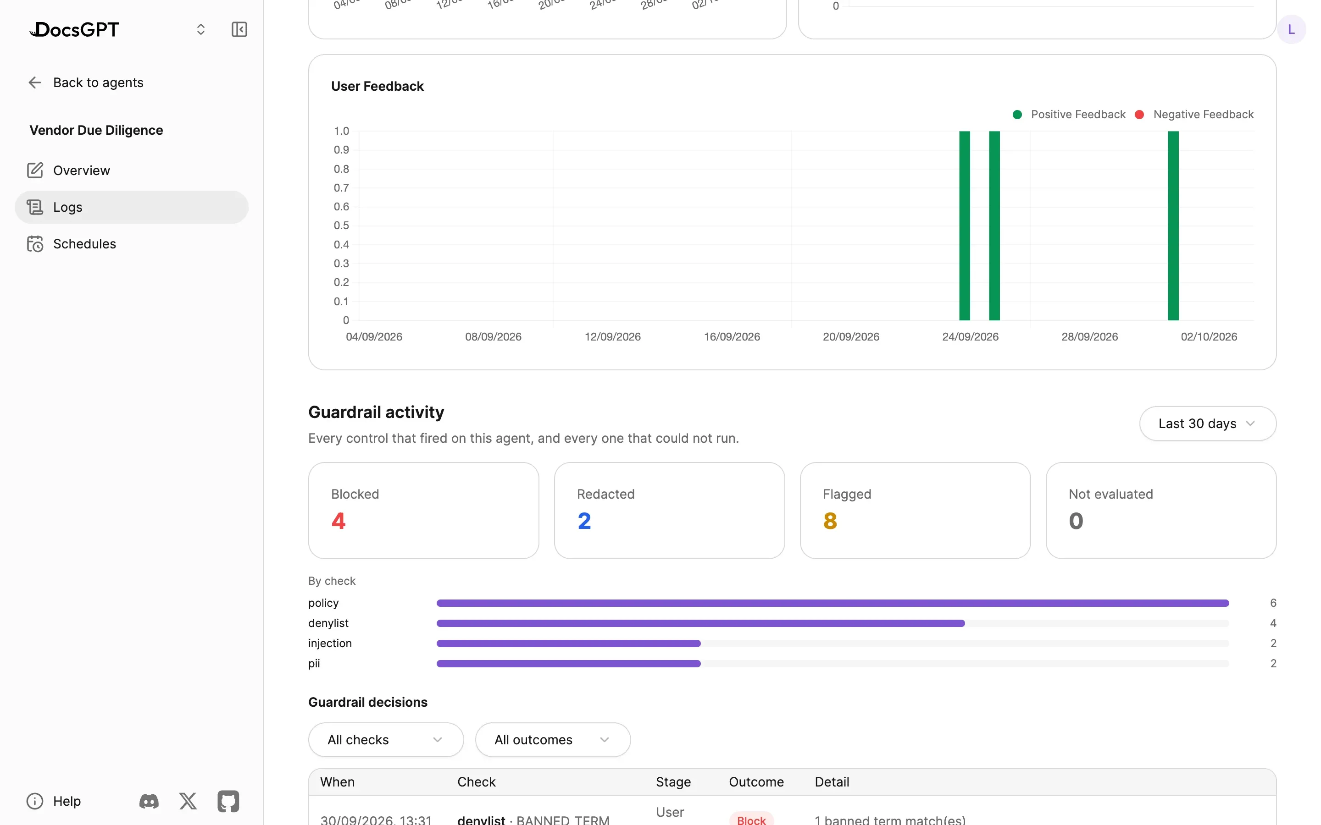Collapse the sidebar panel icon

(239, 29)
